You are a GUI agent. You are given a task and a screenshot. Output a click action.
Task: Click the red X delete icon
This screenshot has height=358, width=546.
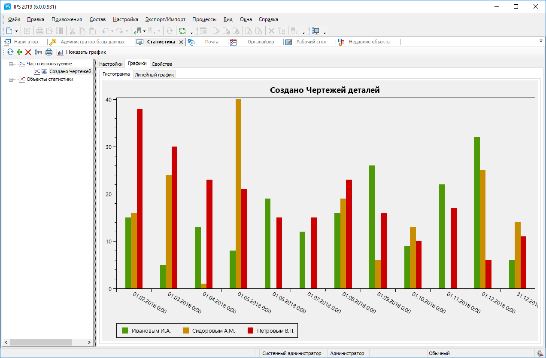click(28, 52)
